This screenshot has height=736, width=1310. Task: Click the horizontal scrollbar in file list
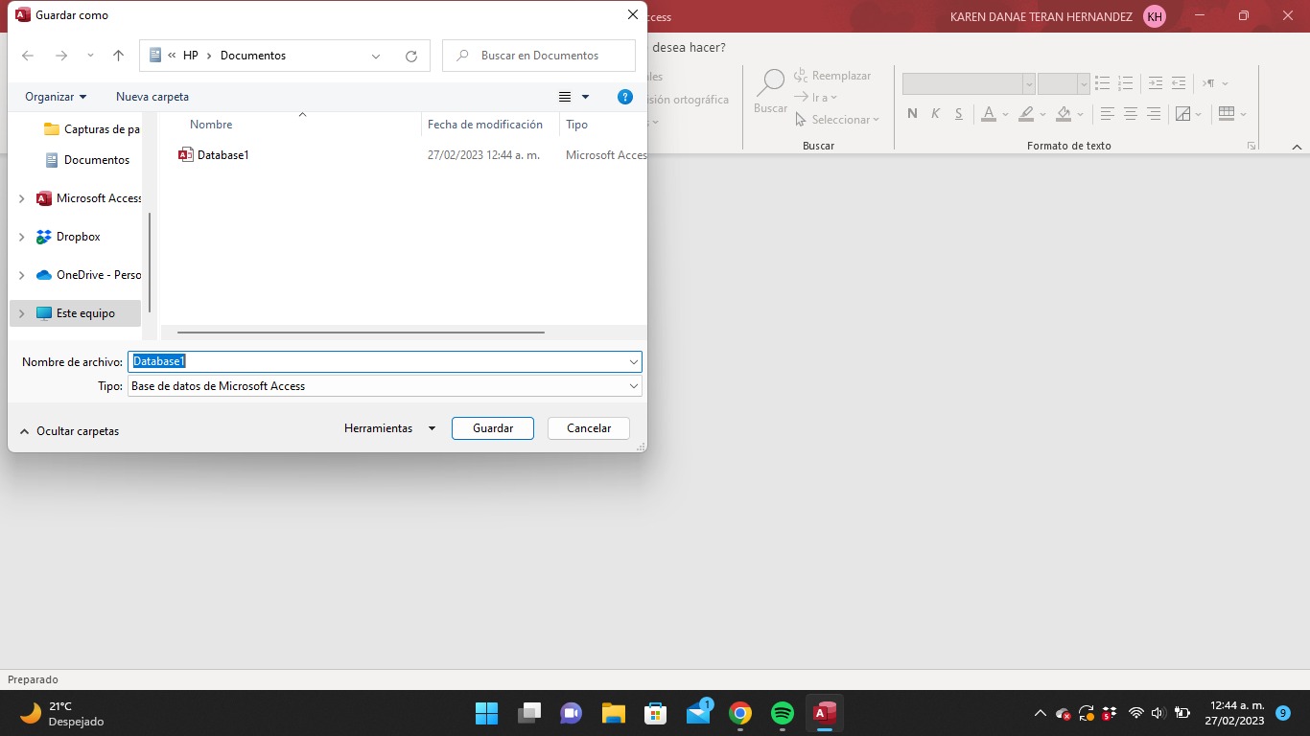361,333
